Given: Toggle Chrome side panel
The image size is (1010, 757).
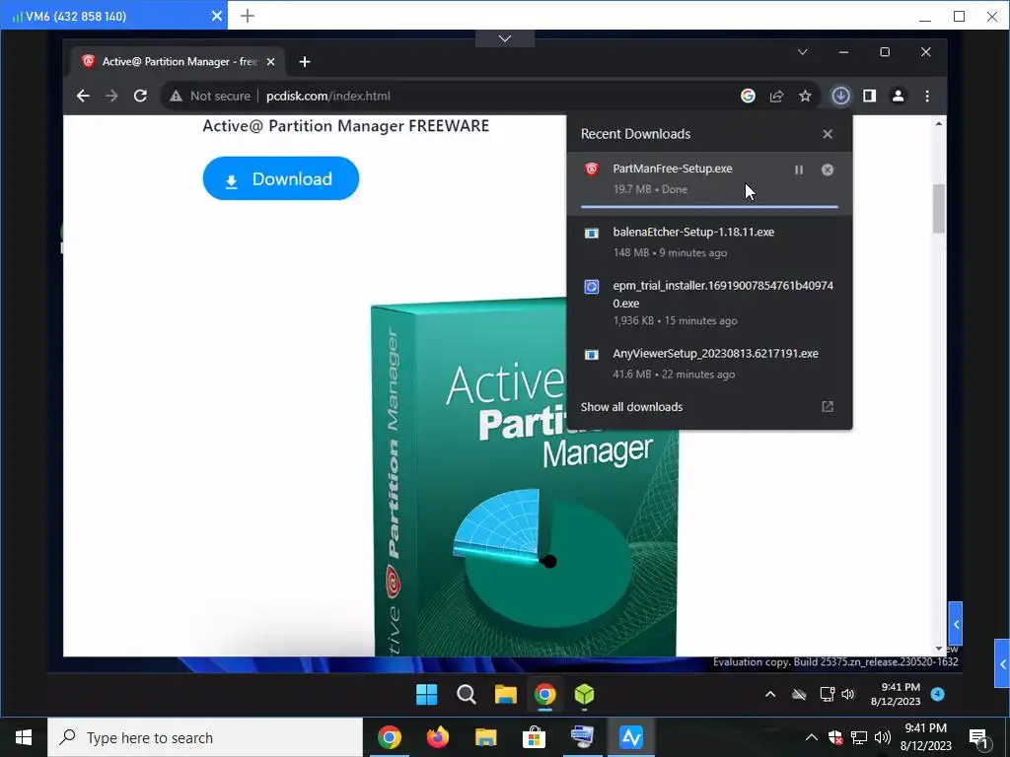Looking at the screenshot, I should click(870, 96).
